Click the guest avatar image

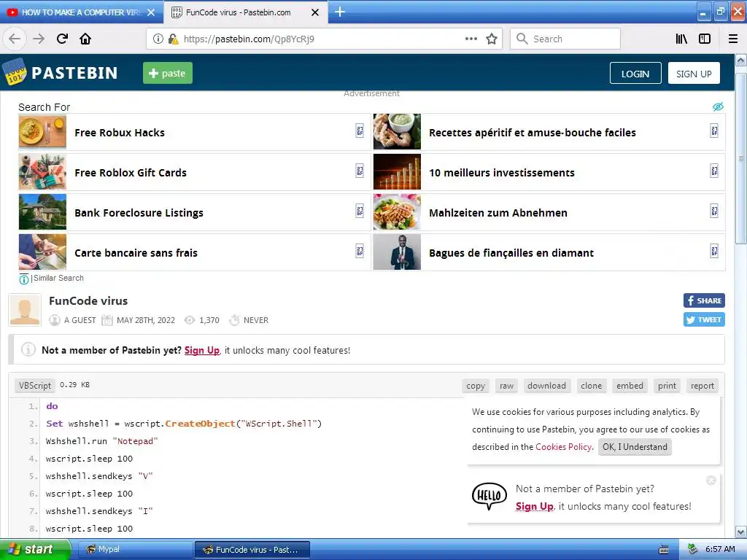pyautogui.click(x=25, y=311)
